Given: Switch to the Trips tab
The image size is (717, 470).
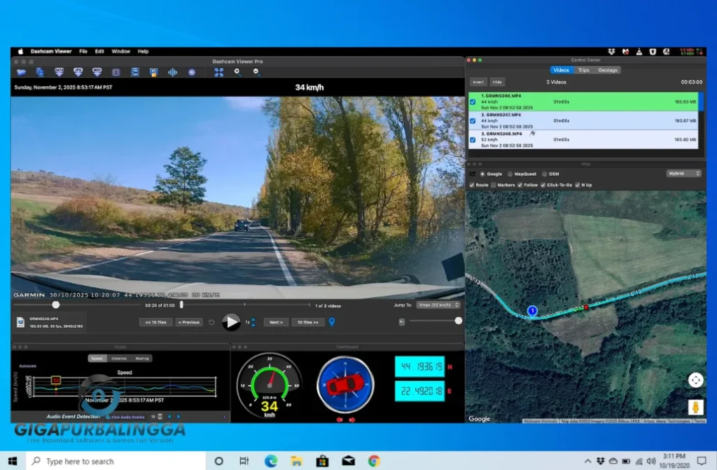Looking at the screenshot, I should click(x=583, y=70).
